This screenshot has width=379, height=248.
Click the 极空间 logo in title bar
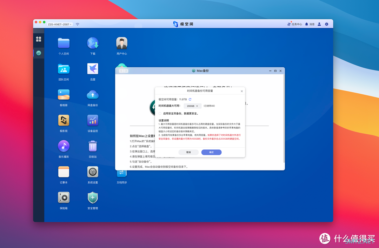tap(183, 24)
